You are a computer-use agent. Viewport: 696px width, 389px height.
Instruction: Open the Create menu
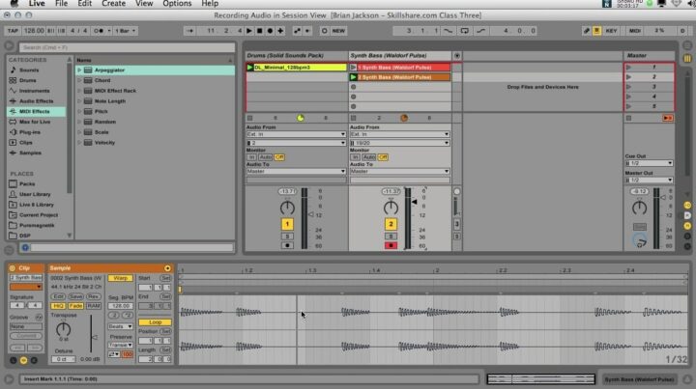coord(113,4)
